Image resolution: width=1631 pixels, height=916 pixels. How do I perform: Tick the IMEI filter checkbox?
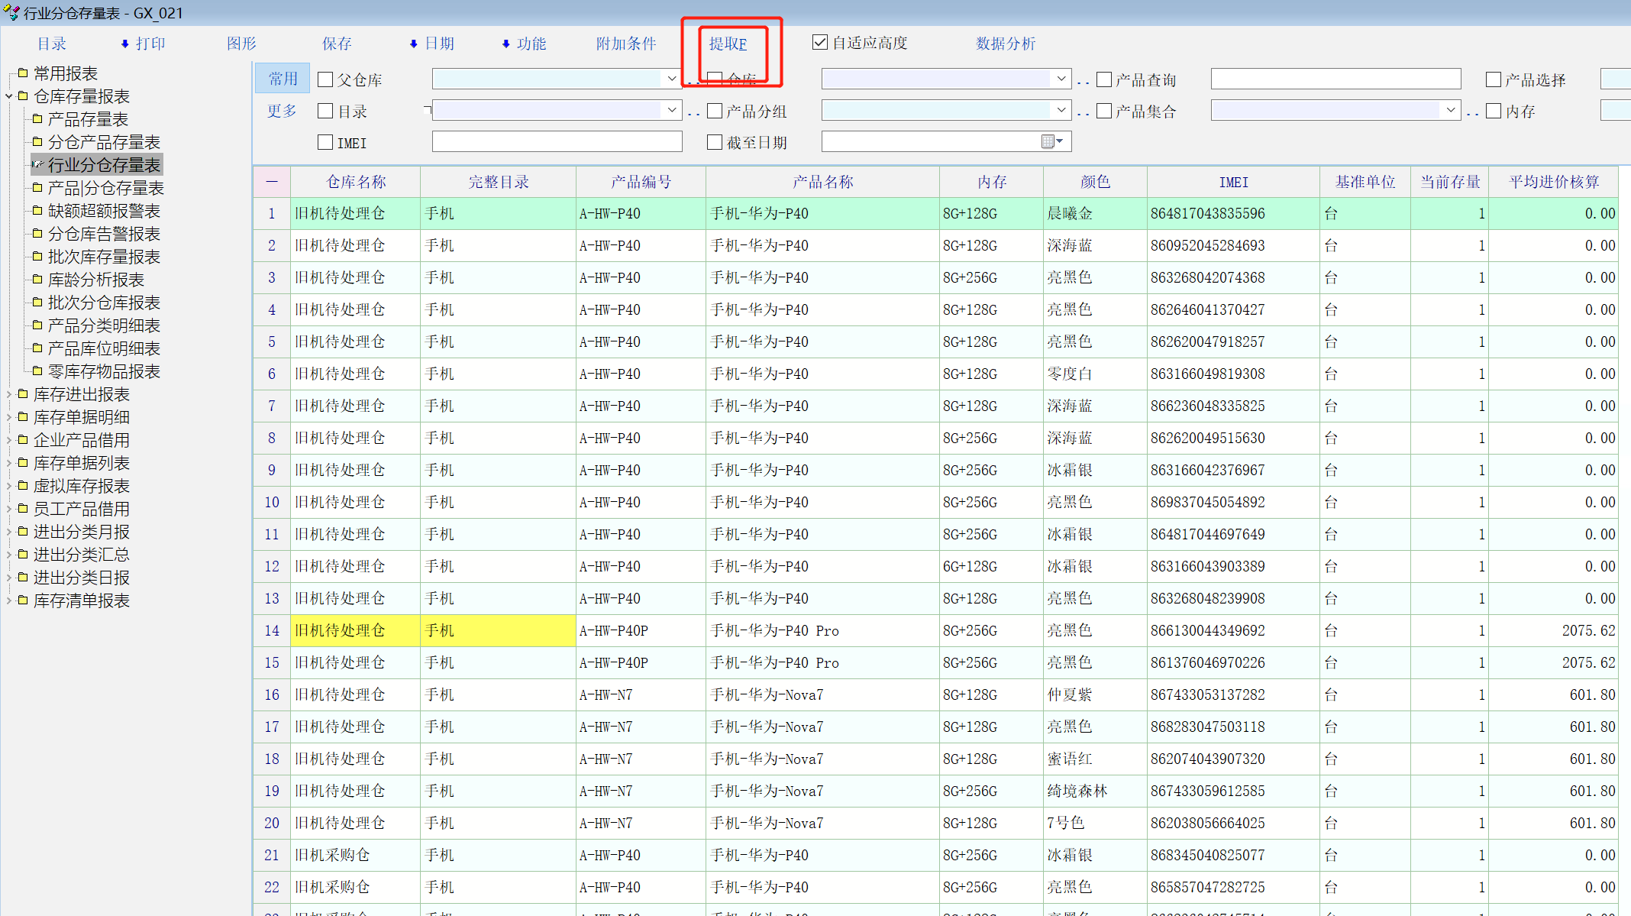click(x=326, y=142)
